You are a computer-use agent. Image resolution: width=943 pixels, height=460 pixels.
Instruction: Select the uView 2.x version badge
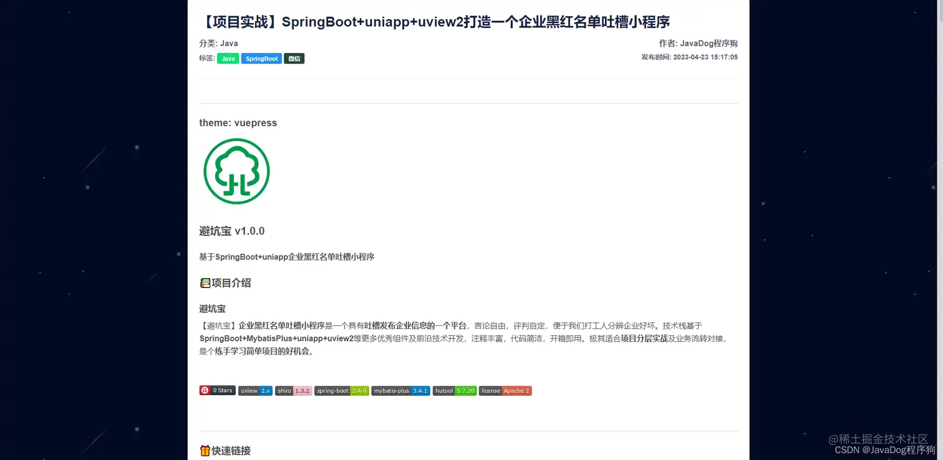pyautogui.click(x=255, y=391)
